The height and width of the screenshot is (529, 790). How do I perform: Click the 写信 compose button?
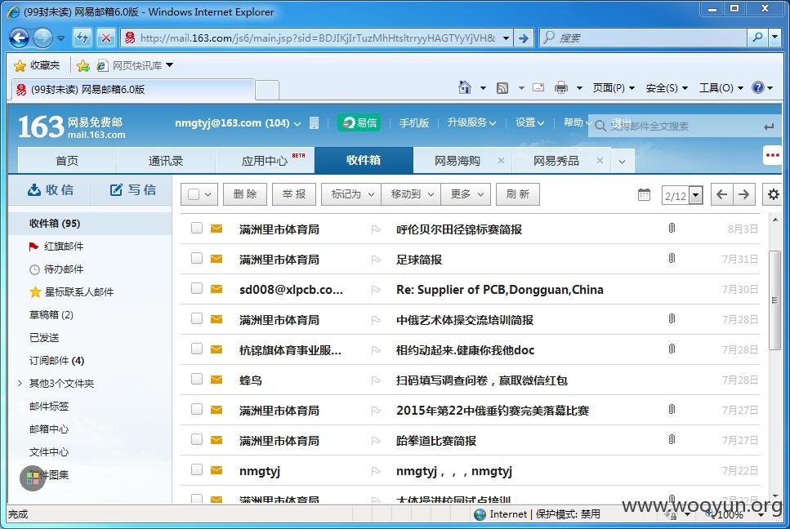pos(132,189)
